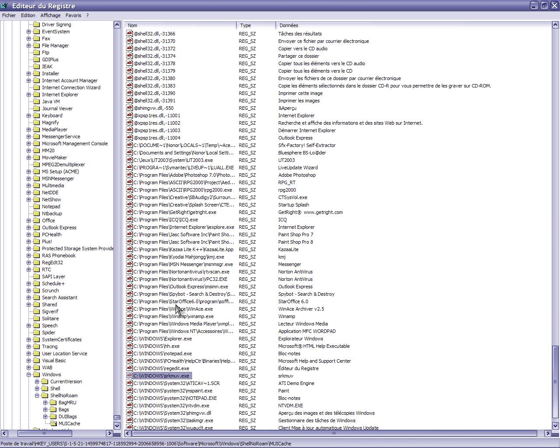Click string icon of ICQ.exe value
This screenshot has height=448, width=560.
coord(129,220)
